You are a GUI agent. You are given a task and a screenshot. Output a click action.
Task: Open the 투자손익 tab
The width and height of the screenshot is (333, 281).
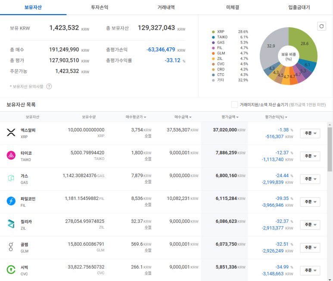tap(100, 7)
